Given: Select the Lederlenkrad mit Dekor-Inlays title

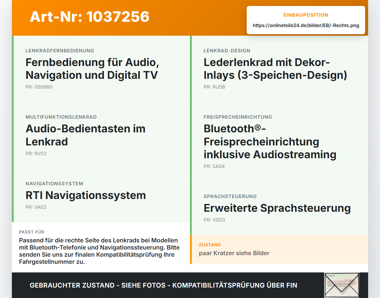Looking at the screenshot, I should [x=275, y=69].
